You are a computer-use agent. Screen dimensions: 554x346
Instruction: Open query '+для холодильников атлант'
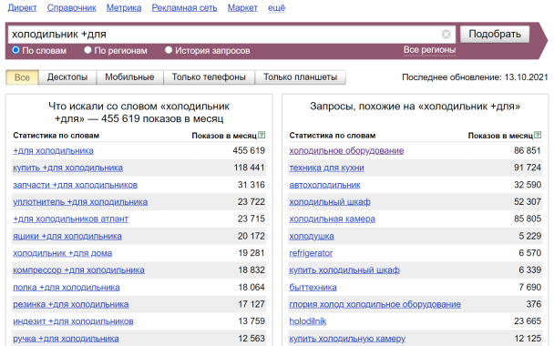(71, 219)
